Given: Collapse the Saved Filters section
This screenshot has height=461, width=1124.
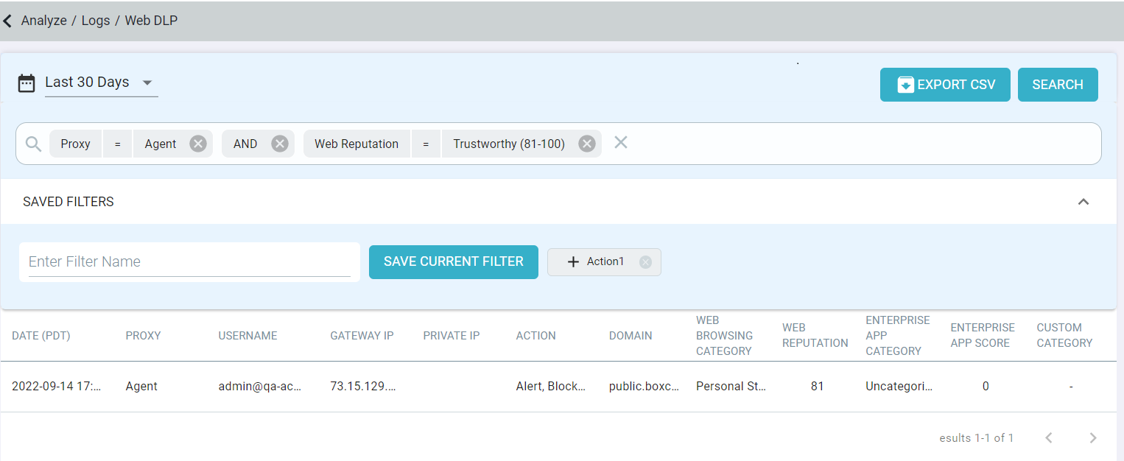Looking at the screenshot, I should (x=1083, y=202).
